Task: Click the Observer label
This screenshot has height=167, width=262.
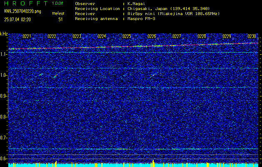Action: coord(85,4)
